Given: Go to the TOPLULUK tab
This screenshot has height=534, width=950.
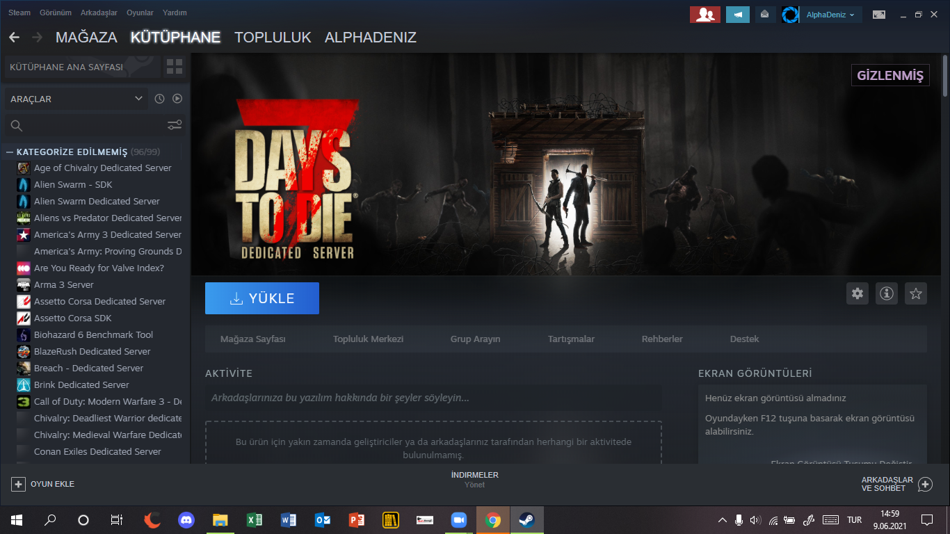Looking at the screenshot, I should click(x=273, y=38).
